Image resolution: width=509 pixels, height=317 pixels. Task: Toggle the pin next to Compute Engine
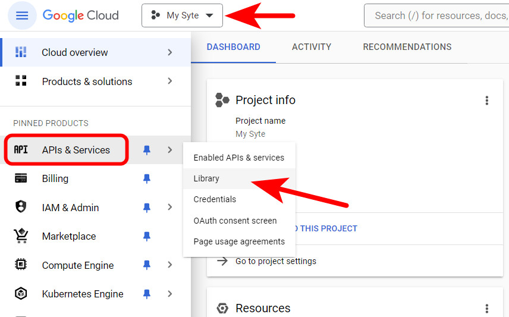147,265
